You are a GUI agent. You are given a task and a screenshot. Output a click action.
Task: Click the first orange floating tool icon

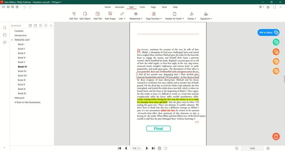coord(276,52)
